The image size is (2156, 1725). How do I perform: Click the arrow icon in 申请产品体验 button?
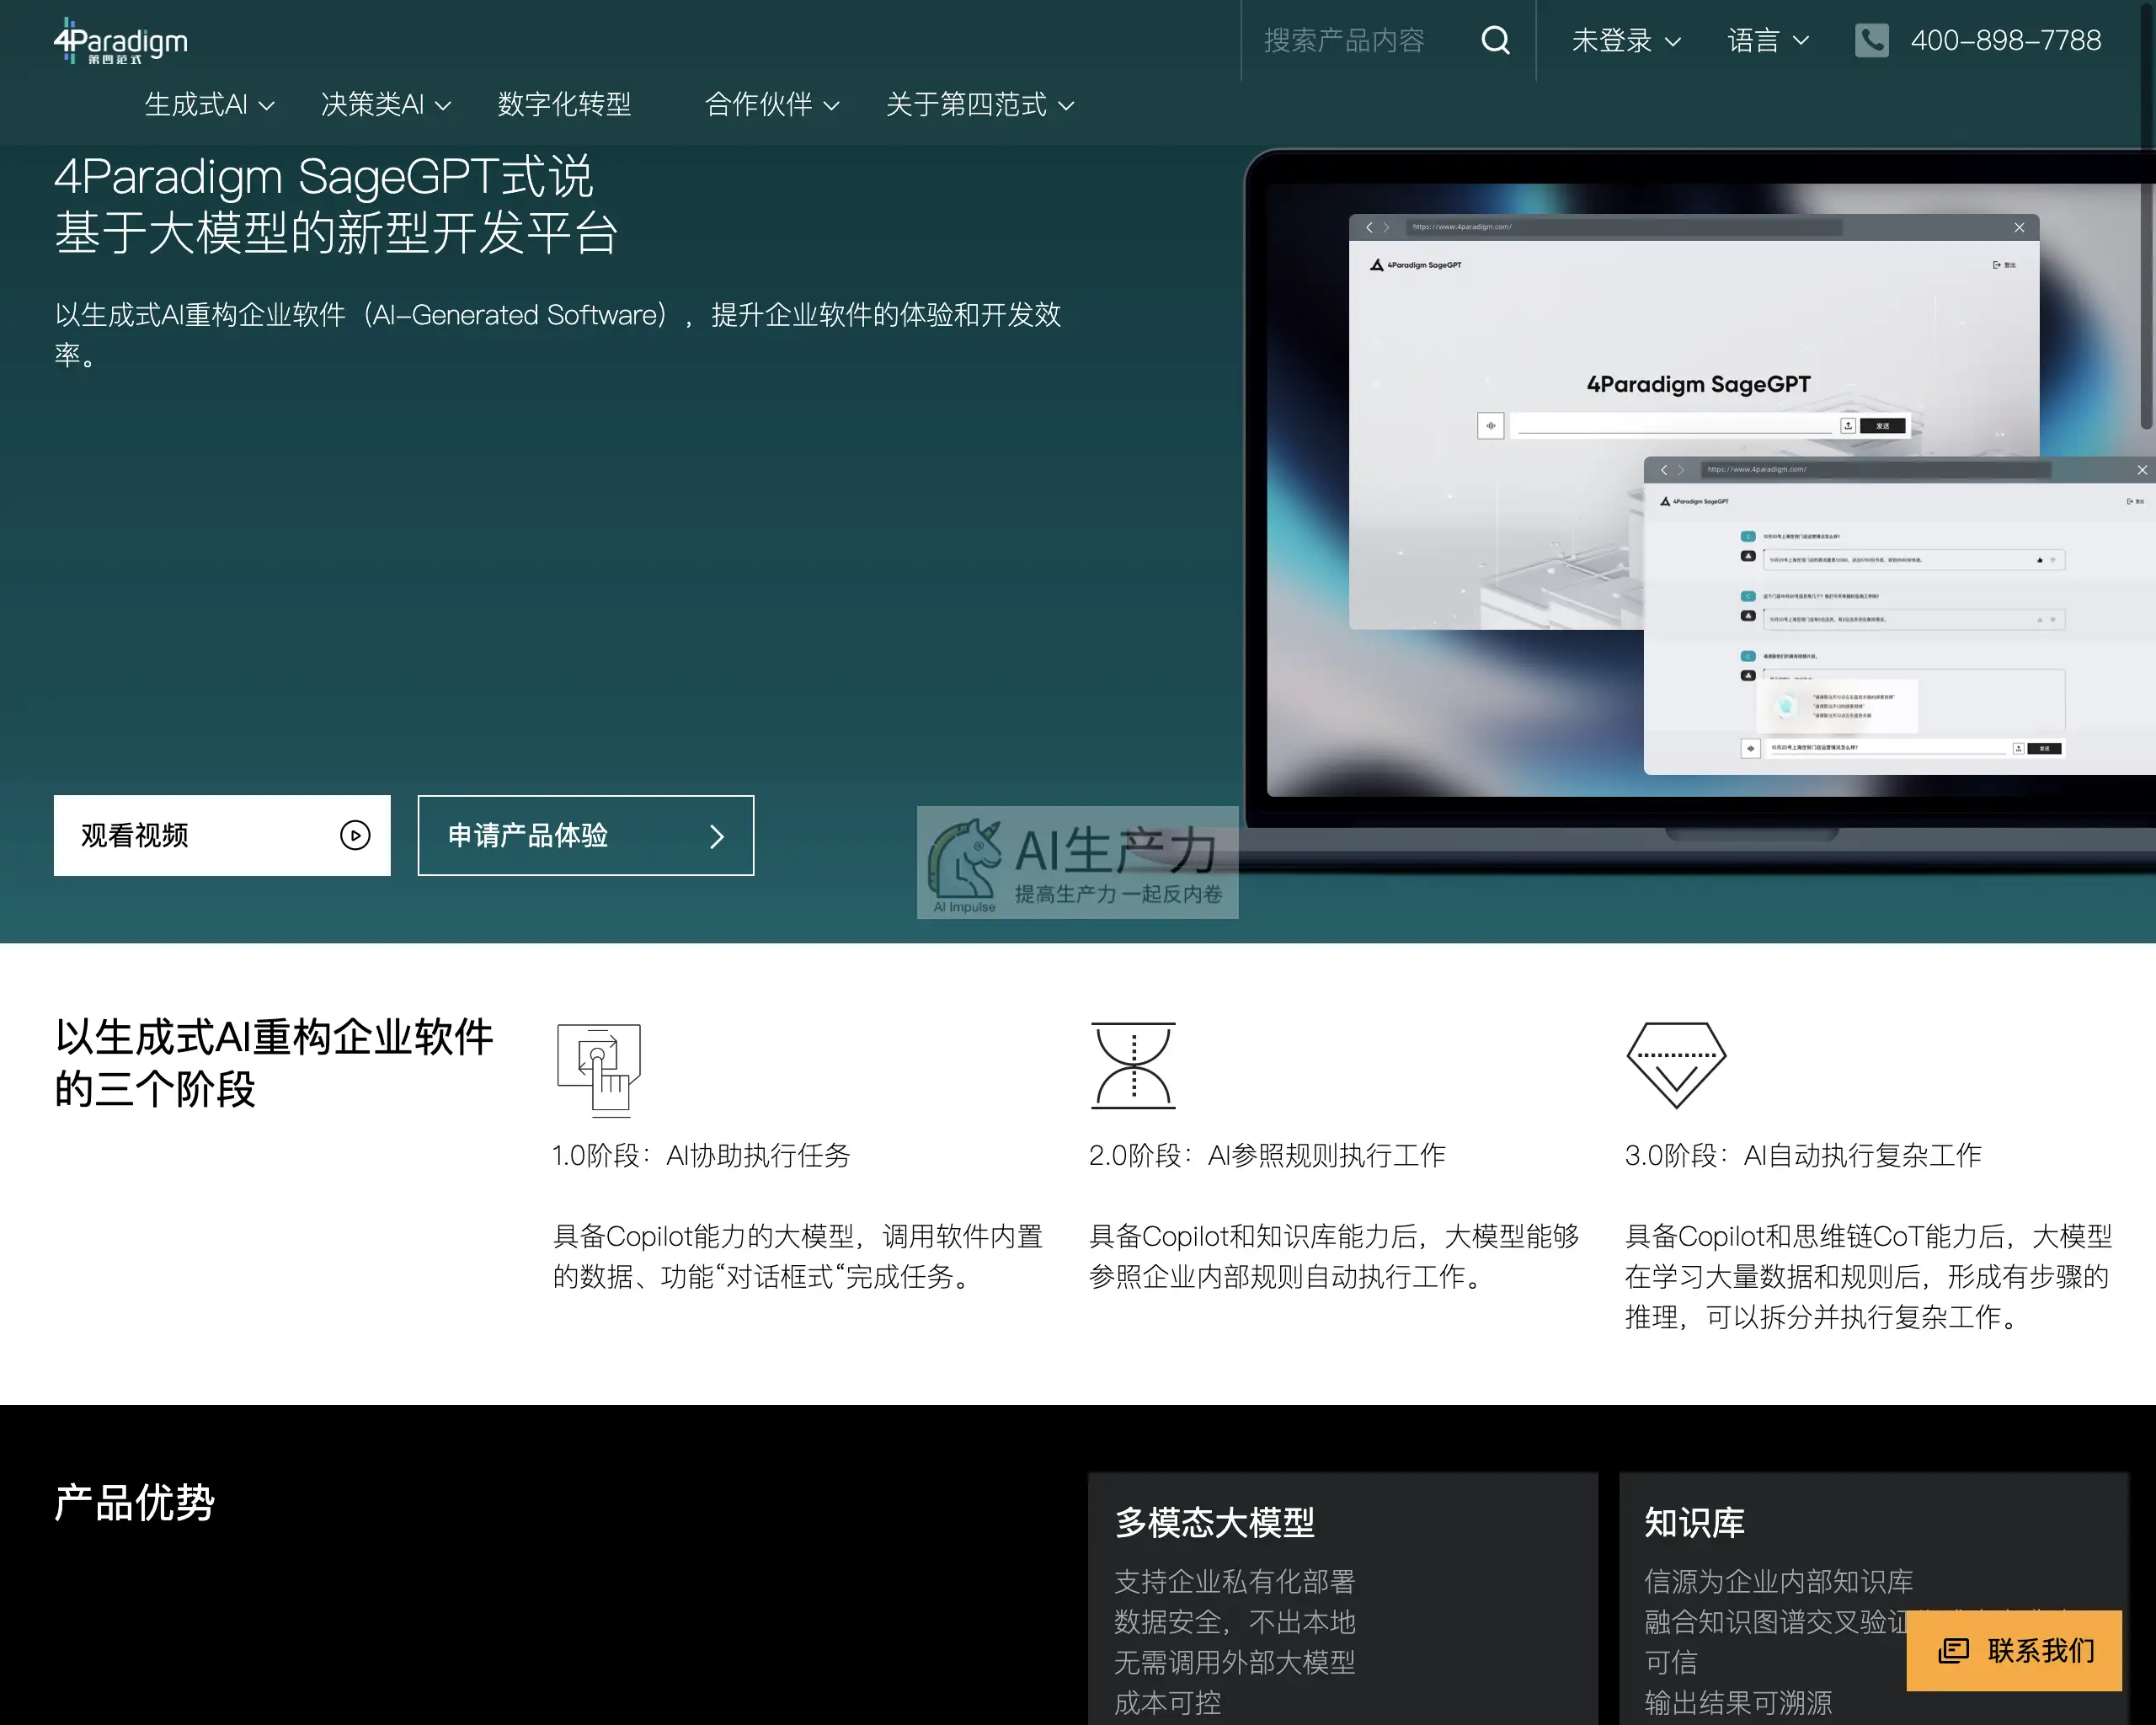[x=716, y=836]
